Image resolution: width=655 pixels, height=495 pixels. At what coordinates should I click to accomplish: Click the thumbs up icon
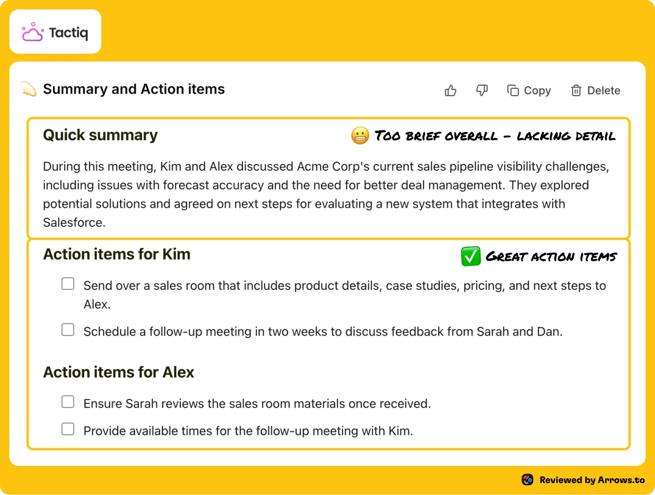click(x=451, y=91)
